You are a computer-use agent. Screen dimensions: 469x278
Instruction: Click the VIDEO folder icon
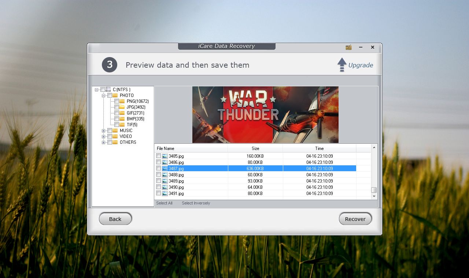tap(115, 136)
